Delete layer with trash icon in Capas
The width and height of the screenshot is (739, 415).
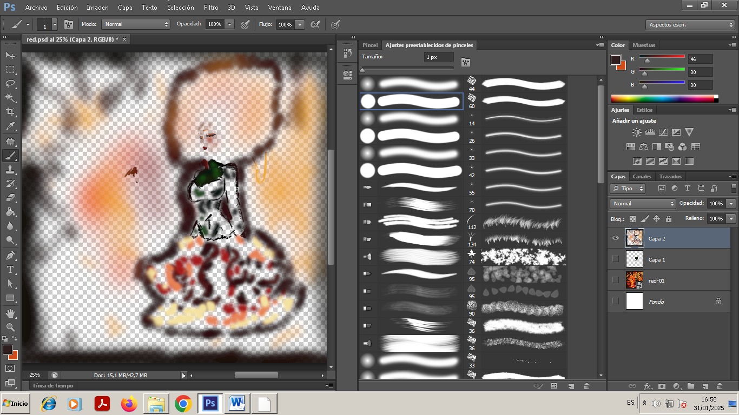(x=720, y=386)
